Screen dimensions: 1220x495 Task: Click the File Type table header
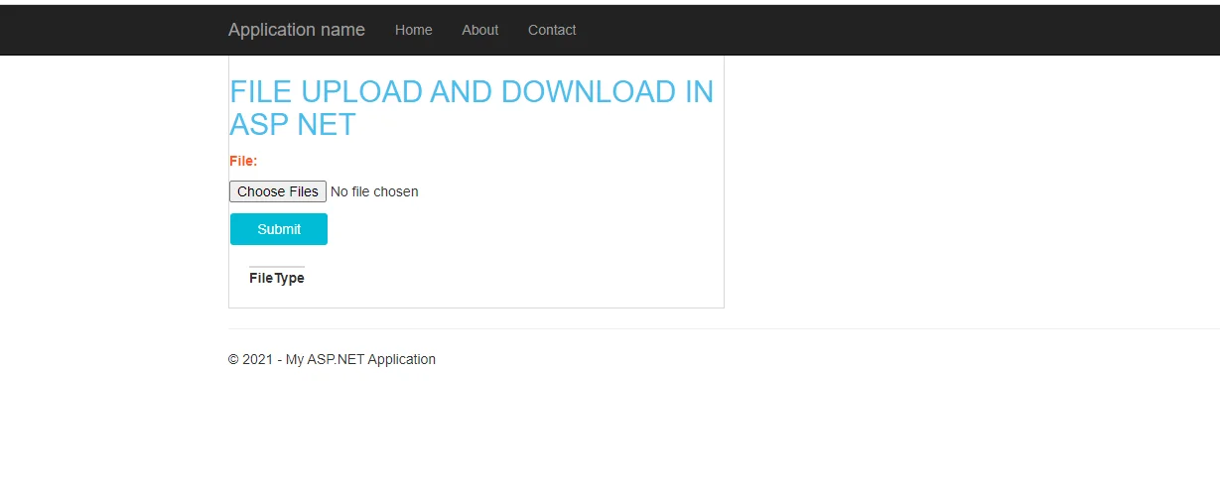(277, 278)
